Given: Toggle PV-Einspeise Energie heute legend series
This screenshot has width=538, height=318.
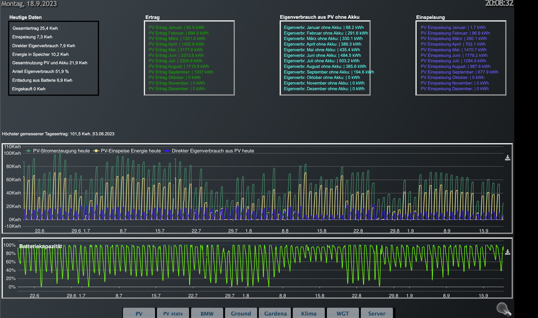Looking at the screenshot, I should (127, 151).
